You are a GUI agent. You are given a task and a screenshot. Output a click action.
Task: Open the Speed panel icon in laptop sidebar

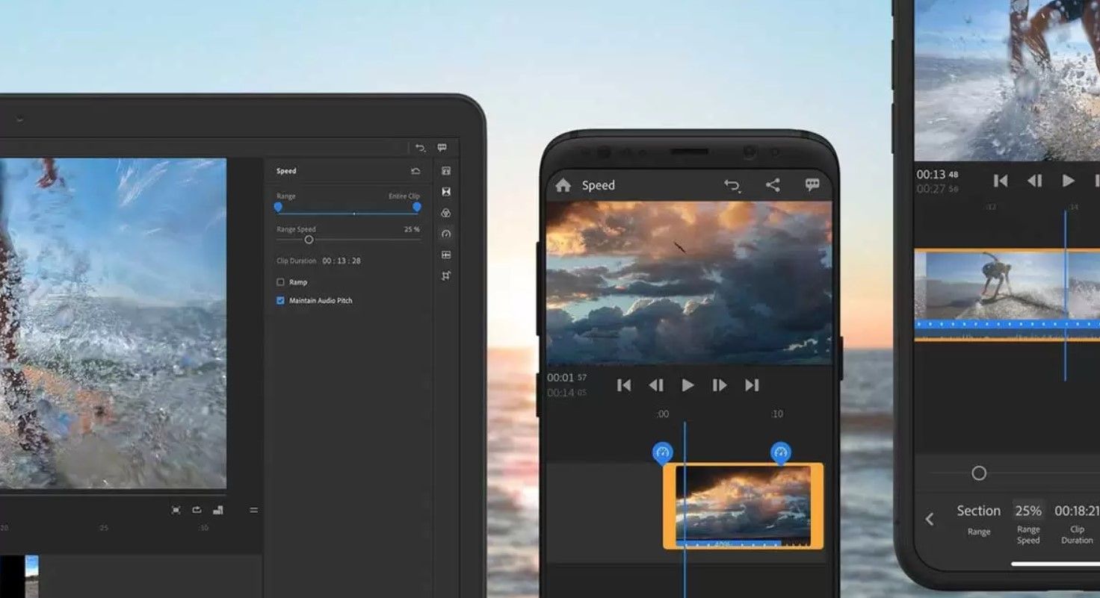[446, 234]
